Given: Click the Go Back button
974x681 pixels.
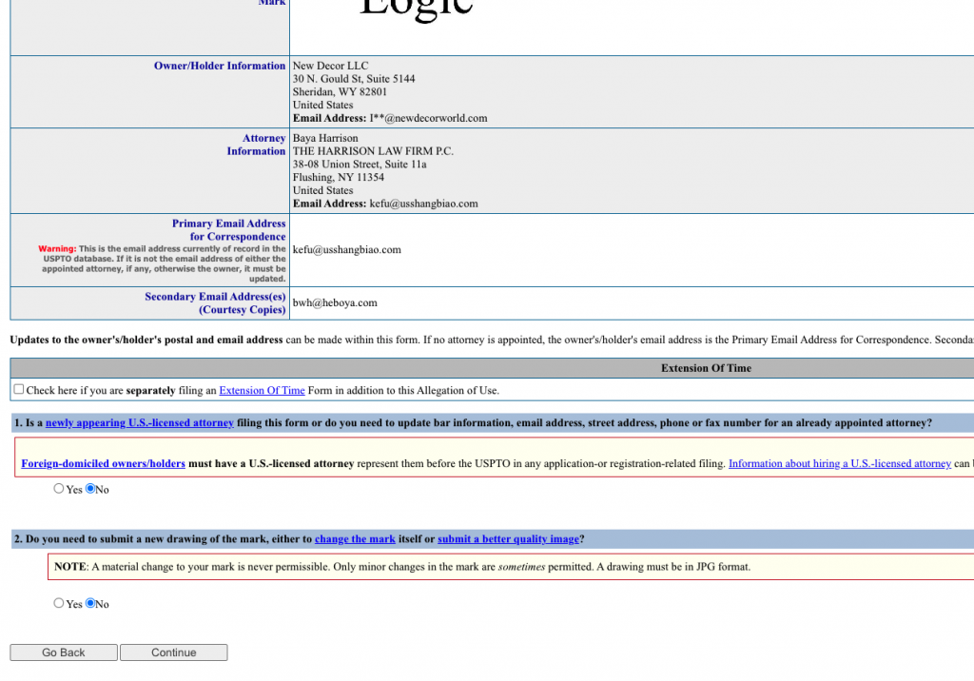Looking at the screenshot, I should coord(64,652).
